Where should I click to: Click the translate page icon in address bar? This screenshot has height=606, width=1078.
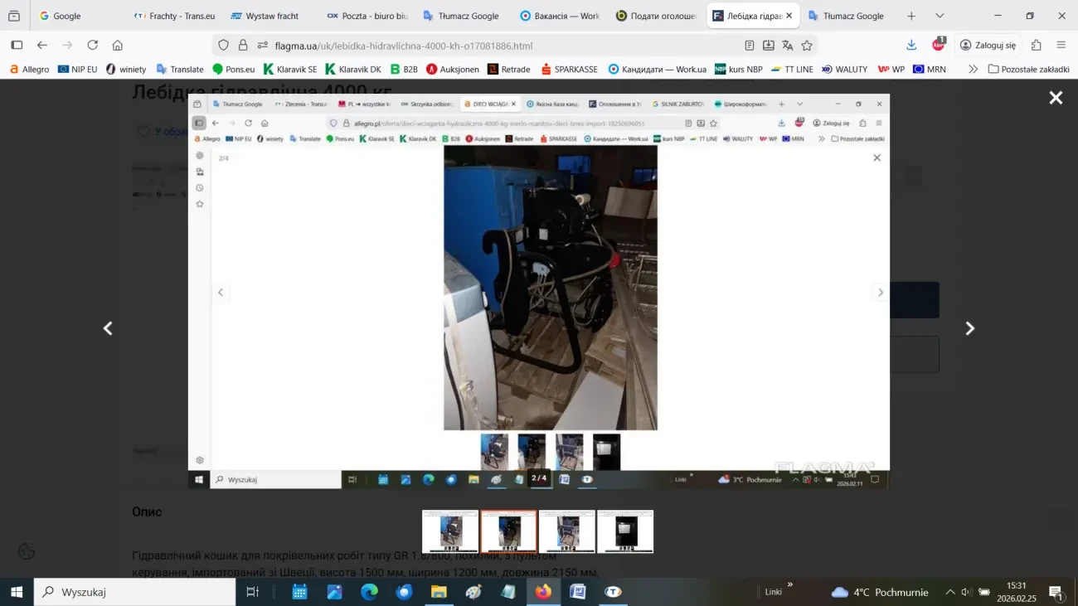(788, 46)
